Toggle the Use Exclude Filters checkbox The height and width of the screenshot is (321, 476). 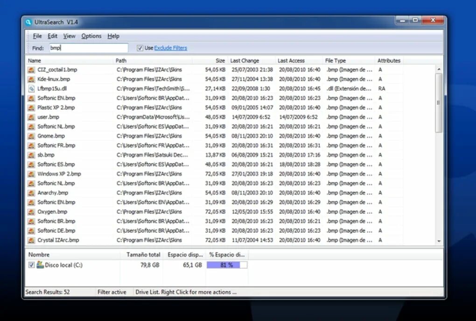point(140,48)
